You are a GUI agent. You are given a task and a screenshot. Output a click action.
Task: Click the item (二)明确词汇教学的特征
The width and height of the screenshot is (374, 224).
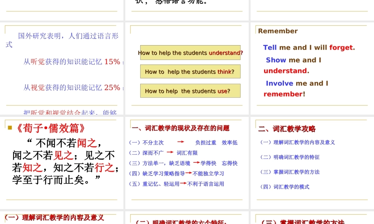click(290, 157)
